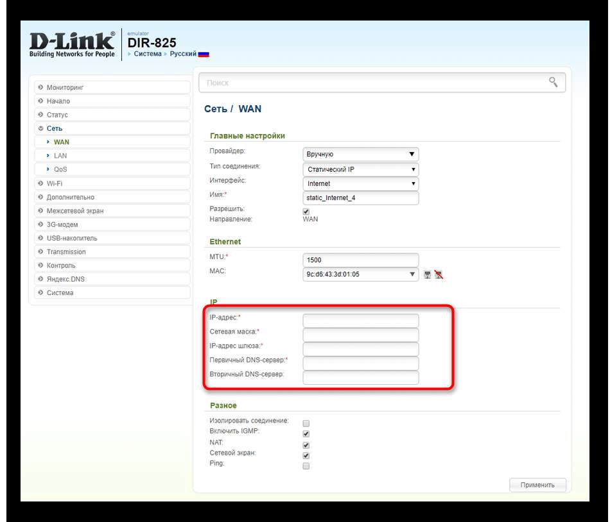Click the search magnifier icon
The image size is (610, 522).
[x=553, y=82]
